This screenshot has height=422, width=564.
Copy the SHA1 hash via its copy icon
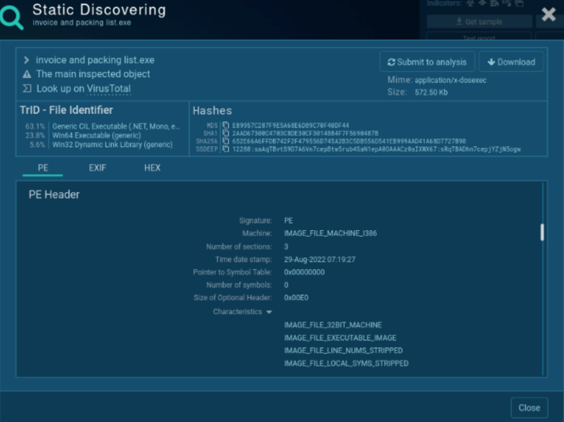pos(225,133)
